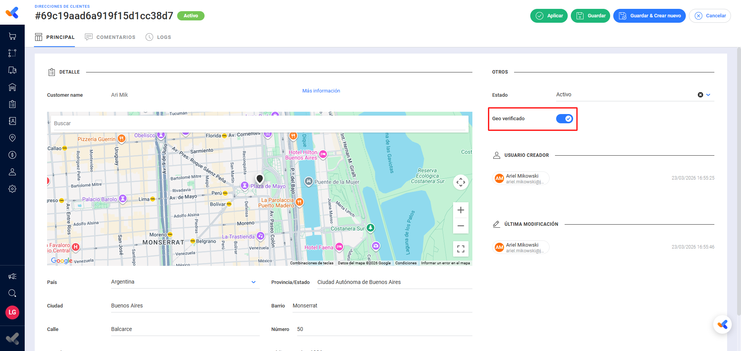Click the LG user avatar
Viewport: 741px width, 351px height.
(x=12, y=312)
